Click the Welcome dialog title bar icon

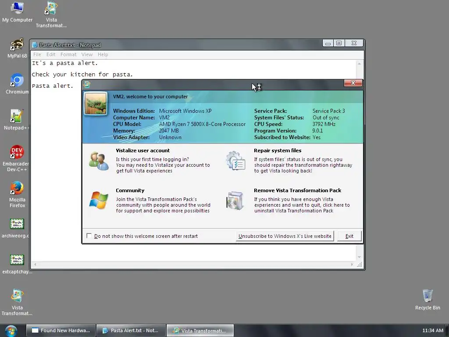87,85
